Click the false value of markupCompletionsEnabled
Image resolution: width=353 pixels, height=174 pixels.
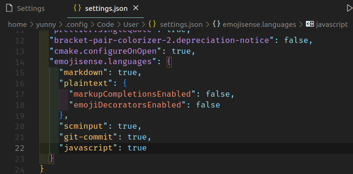pyautogui.click(x=218, y=94)
